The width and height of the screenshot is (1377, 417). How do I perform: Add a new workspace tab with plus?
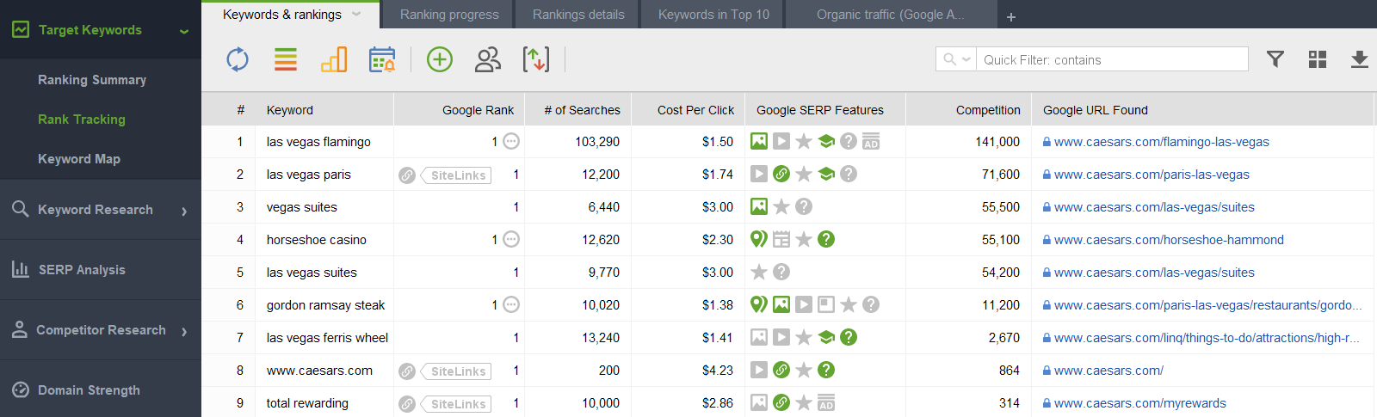point(1011,16)
